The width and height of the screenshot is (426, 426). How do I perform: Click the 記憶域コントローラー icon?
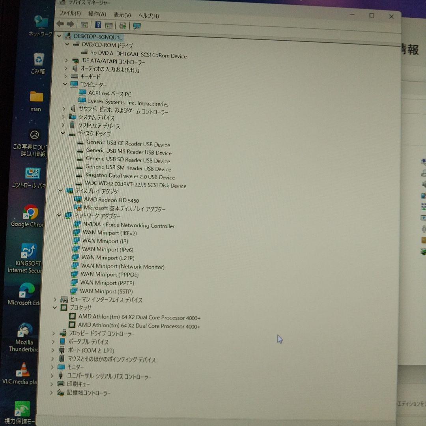[60, 392]
